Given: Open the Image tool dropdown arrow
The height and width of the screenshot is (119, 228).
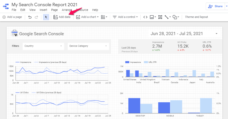Looking at the screenshot, I should tap(155, 17).
